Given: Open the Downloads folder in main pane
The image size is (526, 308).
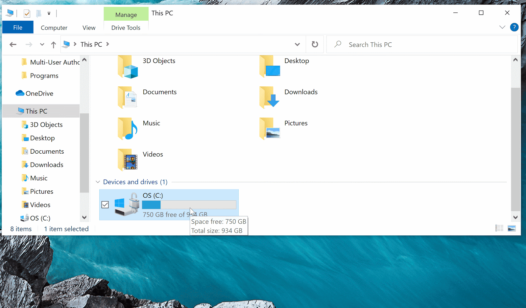Looking at the screenshot, I should 270,98.
